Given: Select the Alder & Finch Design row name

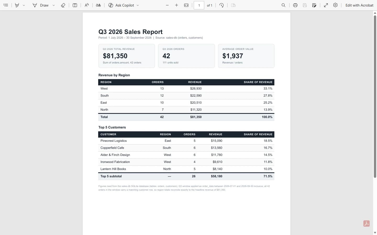Looking at the screenshot, I should 115,155.
